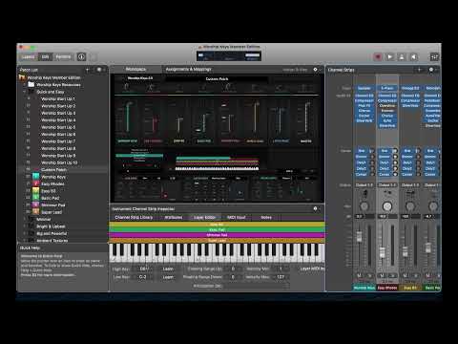Mute the Easy Rhodes channel strip
The width and height of the screenshot is (458, 344).
(x=382, y=275)
